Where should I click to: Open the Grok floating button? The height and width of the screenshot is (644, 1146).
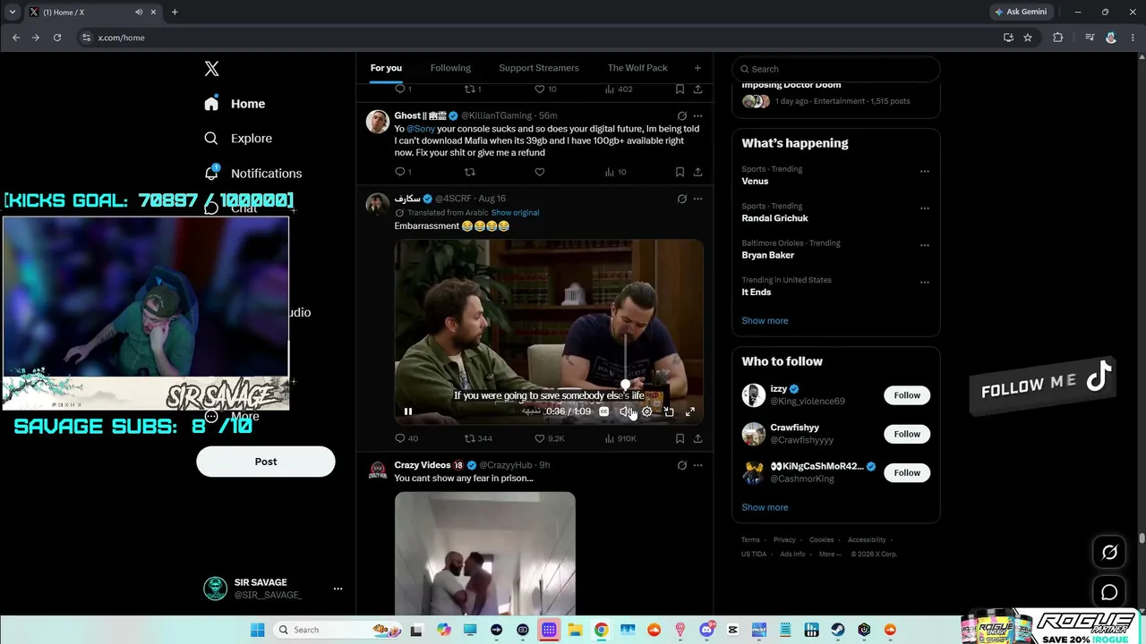(x=1109, y=553)
